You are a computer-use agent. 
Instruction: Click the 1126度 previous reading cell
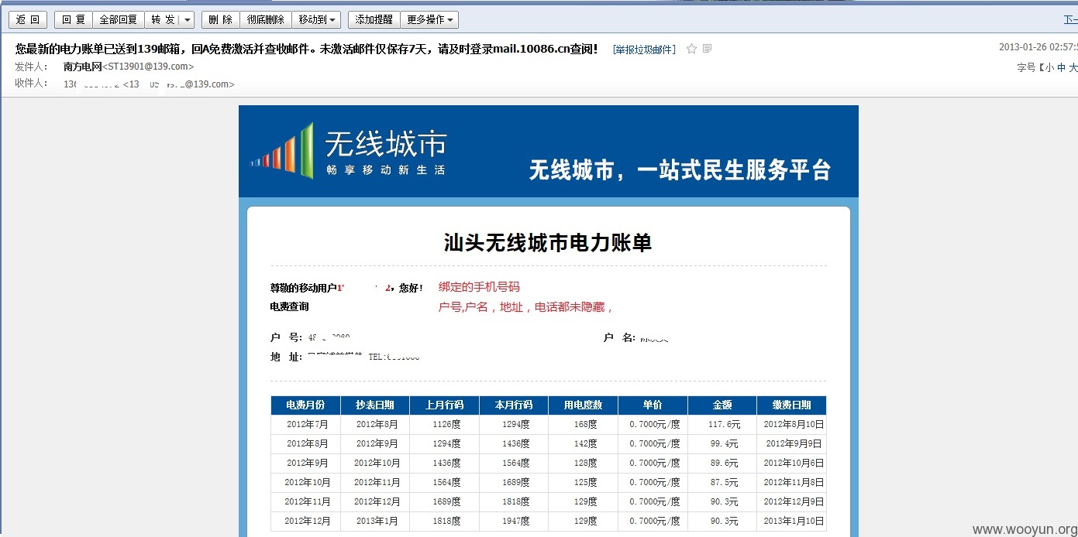[444, 425]
